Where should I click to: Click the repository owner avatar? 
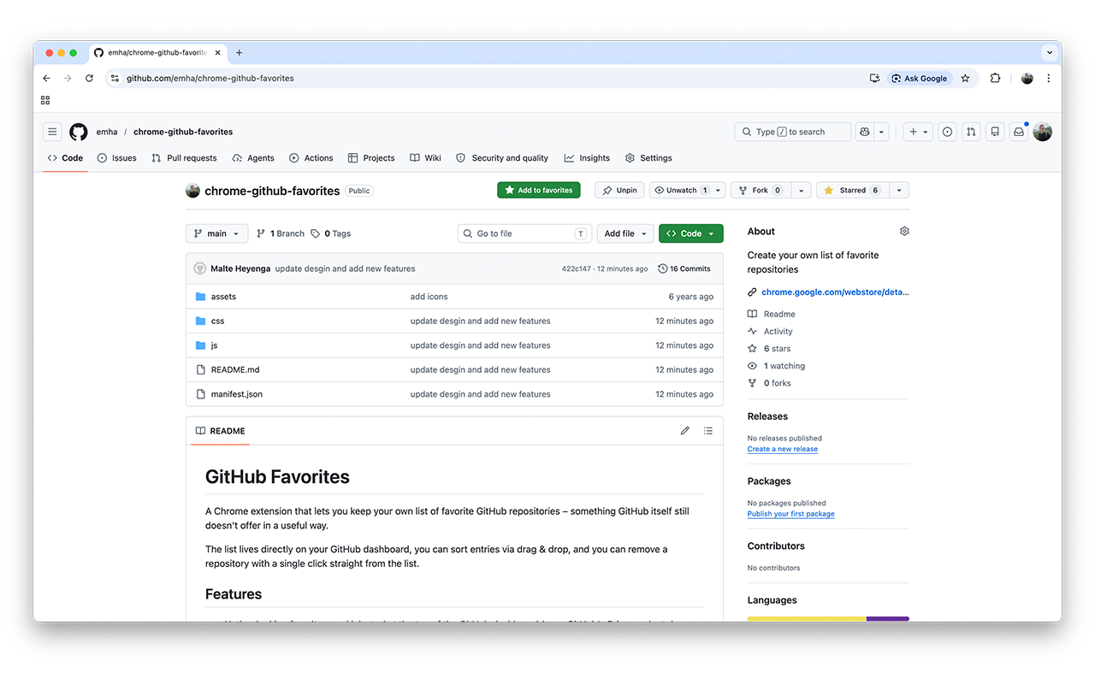pyautogui.click(x=192, y=191)
